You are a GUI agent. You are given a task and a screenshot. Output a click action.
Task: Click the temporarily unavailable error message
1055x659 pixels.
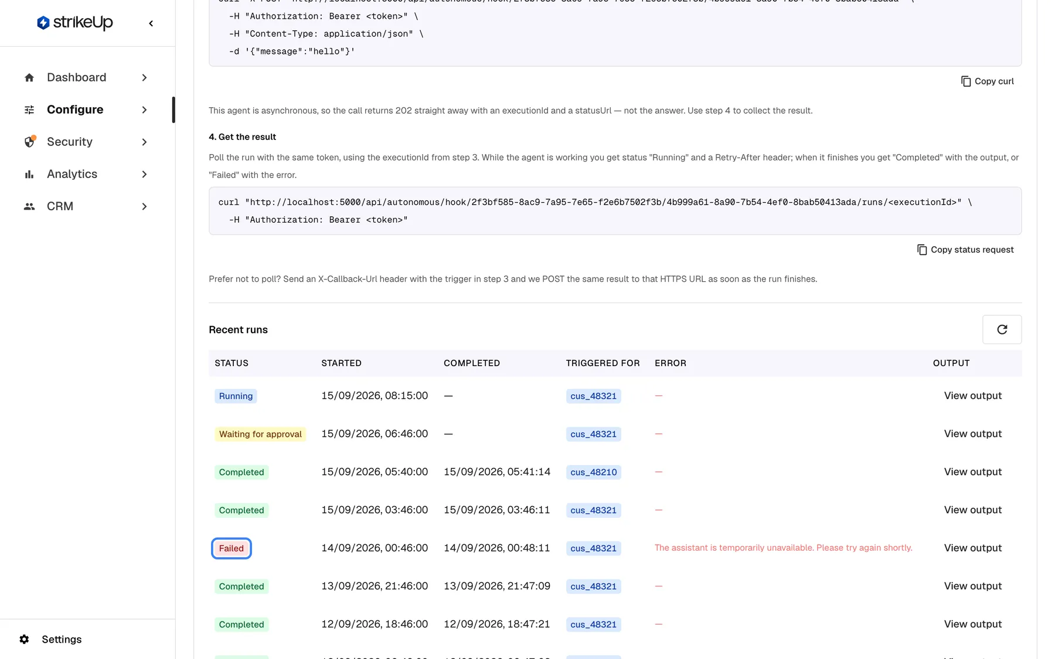(783, 548)
